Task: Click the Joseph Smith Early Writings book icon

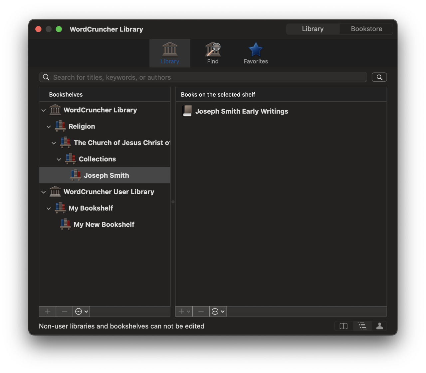Action: 187,111
